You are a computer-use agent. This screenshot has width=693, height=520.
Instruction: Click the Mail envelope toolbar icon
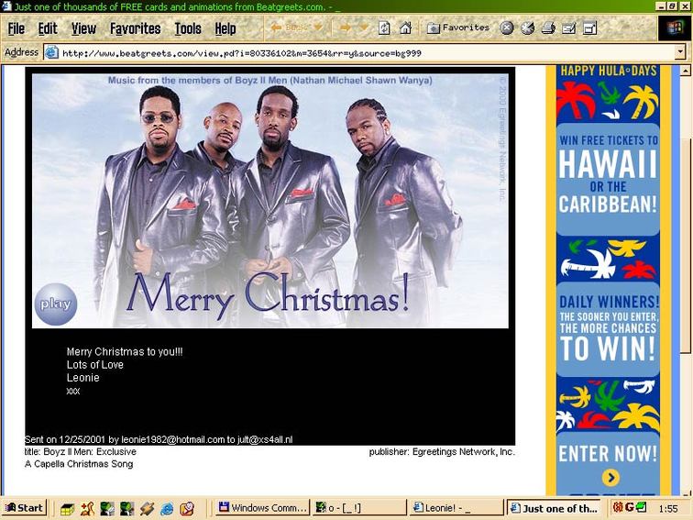[x=569, y=28]
